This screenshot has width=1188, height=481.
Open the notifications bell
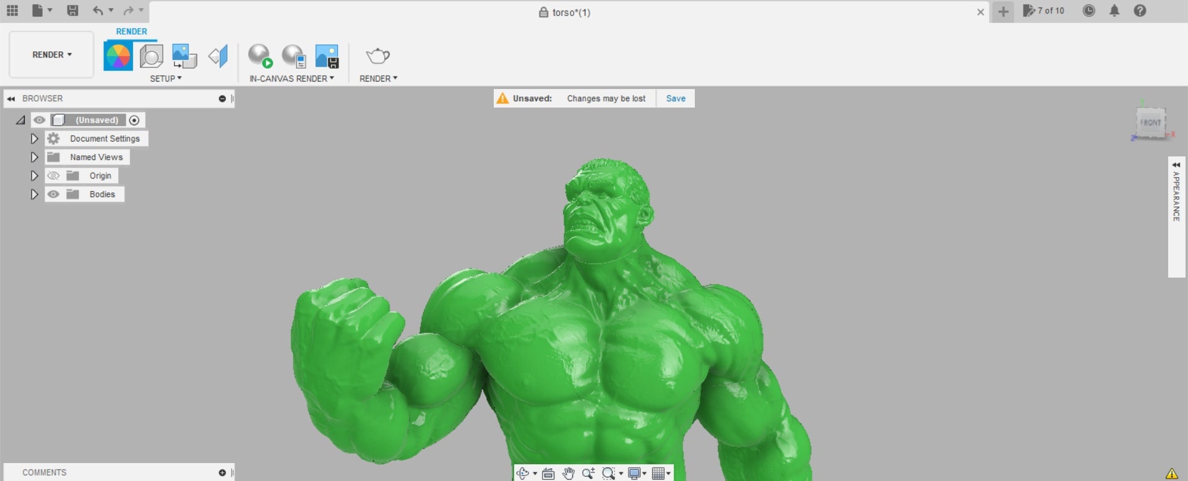point(1114,11)
